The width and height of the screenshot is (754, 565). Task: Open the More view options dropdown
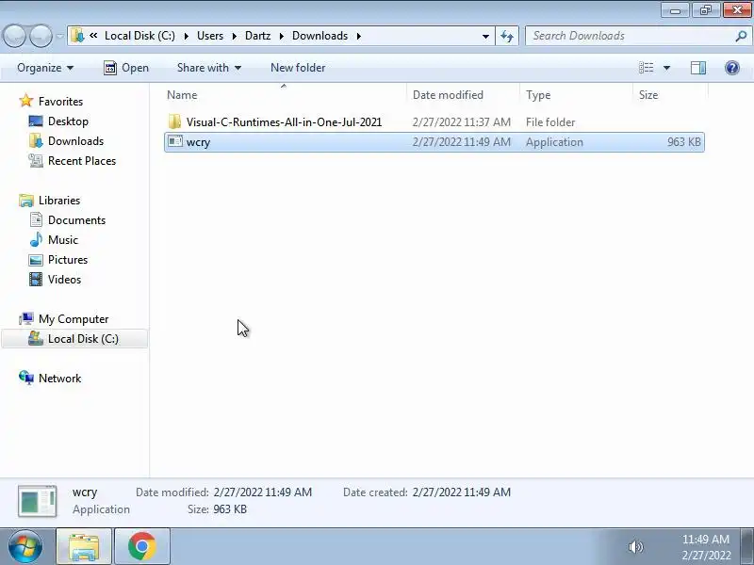(x=666, y=68)
